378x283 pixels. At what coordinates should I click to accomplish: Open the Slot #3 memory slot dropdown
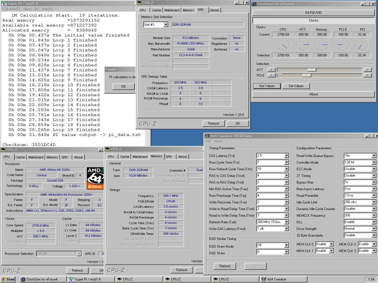tap(166, 25)
